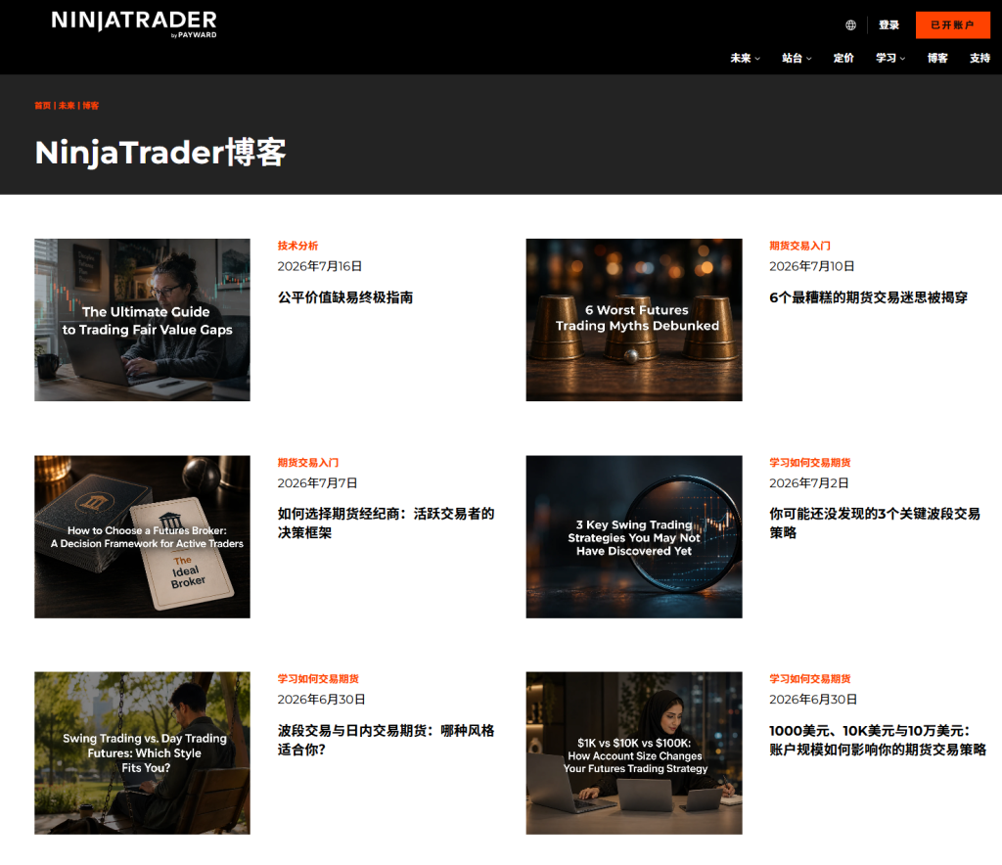Open the Fair Value Gaps guide thumbnail
Image resolution: width=1002 pixels, height=865 pixels.
point(142,320)
